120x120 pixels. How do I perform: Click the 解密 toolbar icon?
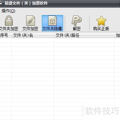click(x=77, y=21)
